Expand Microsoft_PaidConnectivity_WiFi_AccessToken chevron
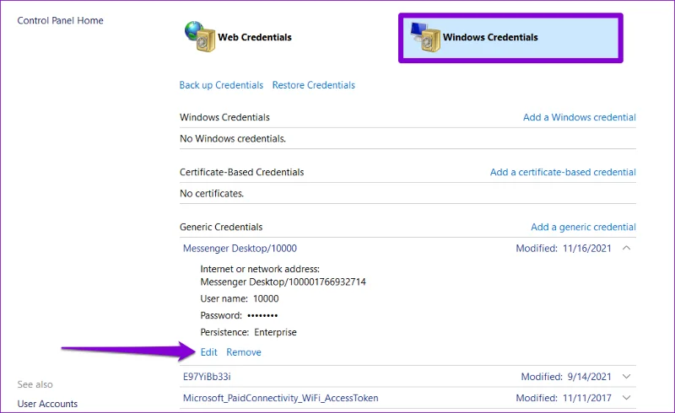This screenshot has height=413, width=675. click(x=627, y=398)
